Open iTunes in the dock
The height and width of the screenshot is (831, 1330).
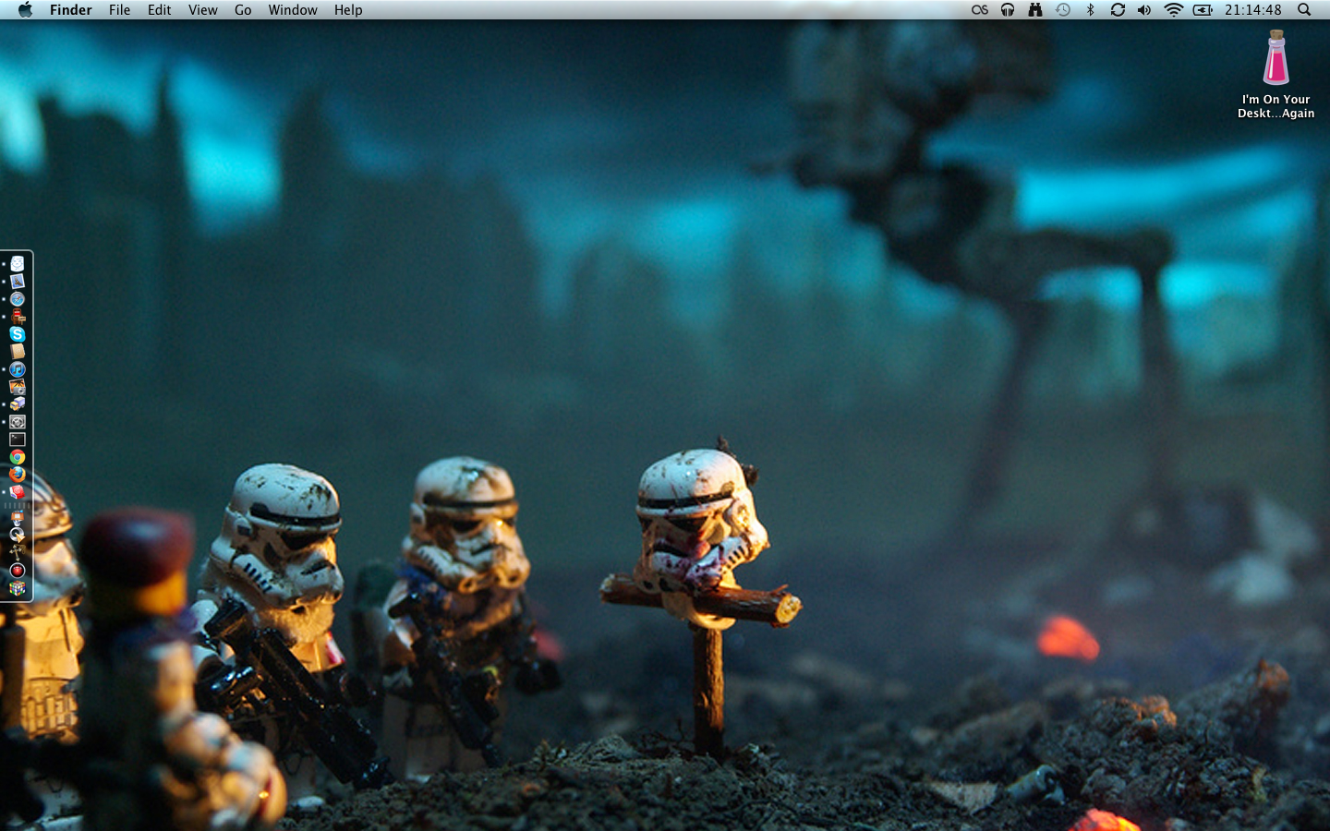[x=17, y=369]
